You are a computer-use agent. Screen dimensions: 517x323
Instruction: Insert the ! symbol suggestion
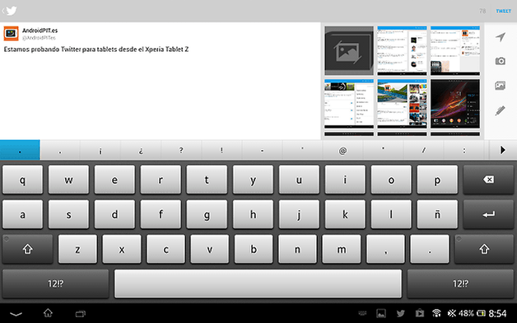[221, 151]
